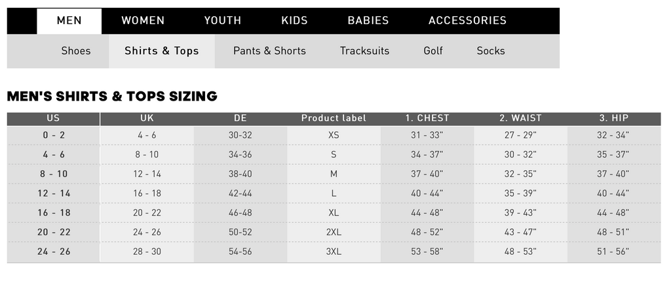Go to the KIDS category tab

click(x=294, y=21)
